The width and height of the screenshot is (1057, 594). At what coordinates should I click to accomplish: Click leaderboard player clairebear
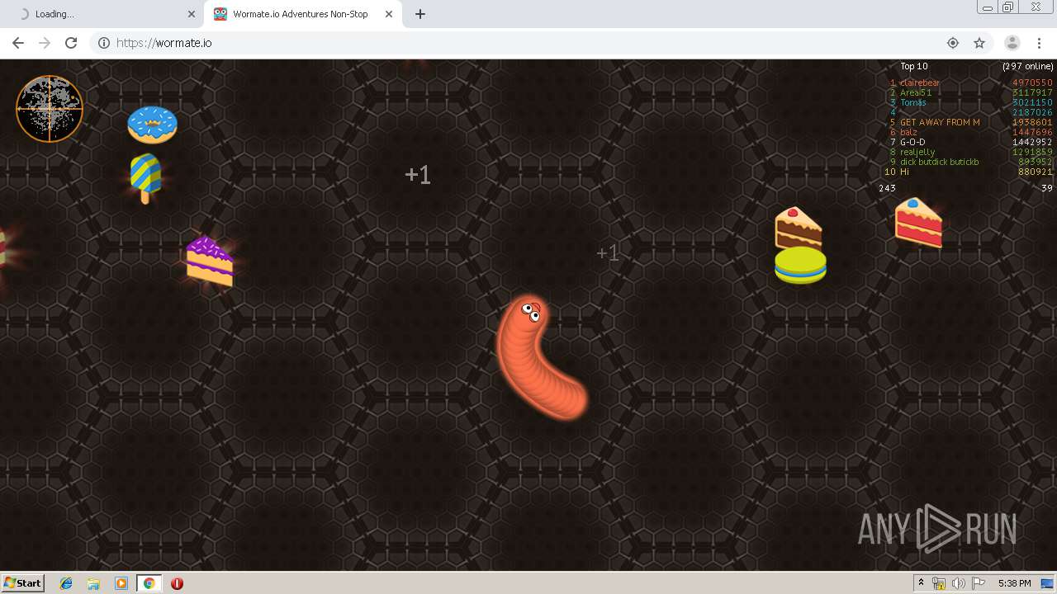coord(920,82)
